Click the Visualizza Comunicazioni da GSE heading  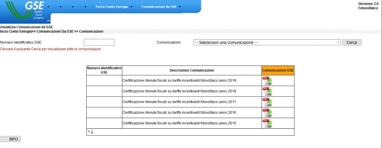coord(26,27)
